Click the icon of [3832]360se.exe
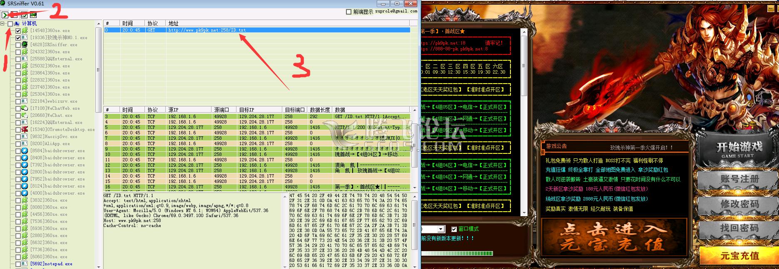The height and width of the screenshot is (269, 779). tap(25, 200)
